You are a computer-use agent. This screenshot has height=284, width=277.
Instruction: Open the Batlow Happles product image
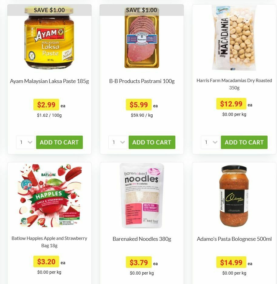point(49,196)
